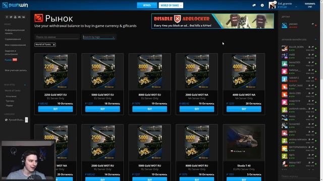Click the add-friend icon beside tigris

pyautogui.click(x=309, y=155)
